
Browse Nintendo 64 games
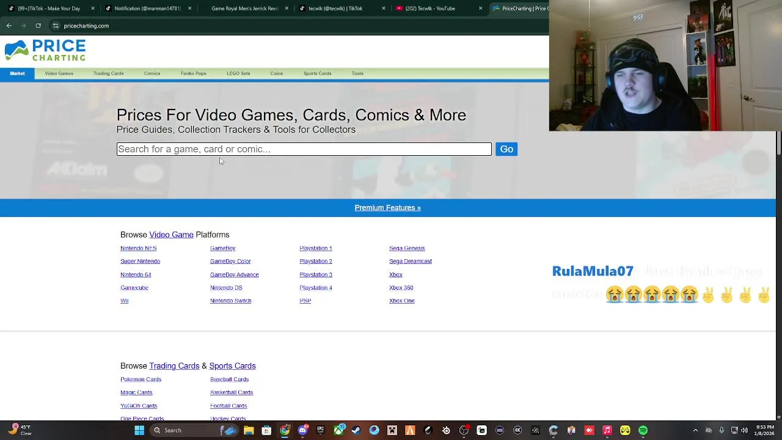(136, 274)
